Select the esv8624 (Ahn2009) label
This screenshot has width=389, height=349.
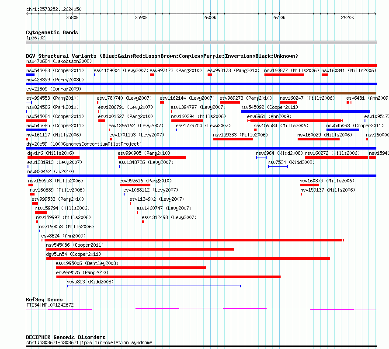click(63, 236)
